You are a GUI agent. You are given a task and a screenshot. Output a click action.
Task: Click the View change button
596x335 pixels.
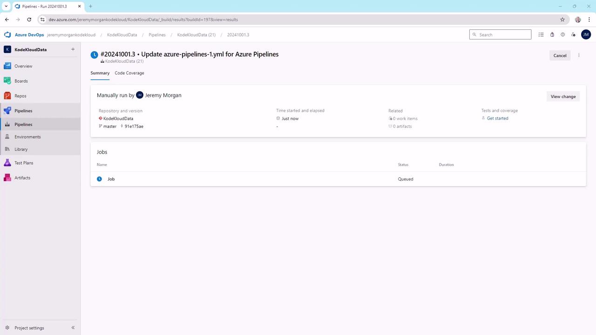click(x=563, y=97)
